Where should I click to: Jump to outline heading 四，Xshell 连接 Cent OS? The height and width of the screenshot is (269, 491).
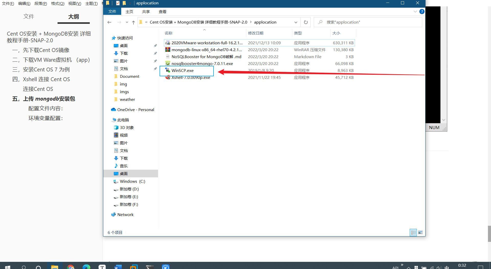(41, 79)
